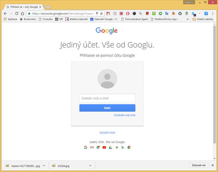
Task: Click the page vertical scrollbar
Action: tap(215, 84)
